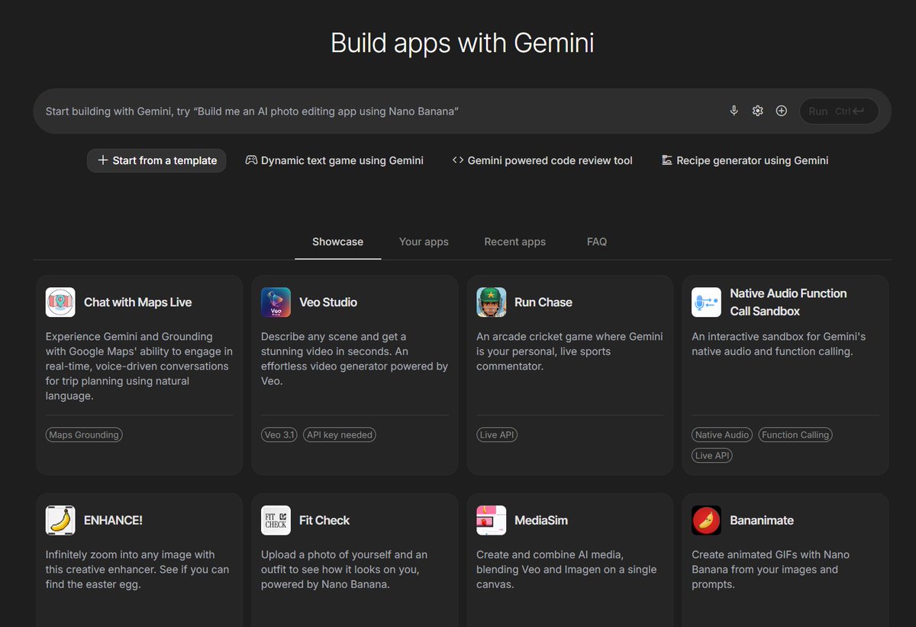
Task: Open settings gear in prompt bar
Action: point(757,111)
